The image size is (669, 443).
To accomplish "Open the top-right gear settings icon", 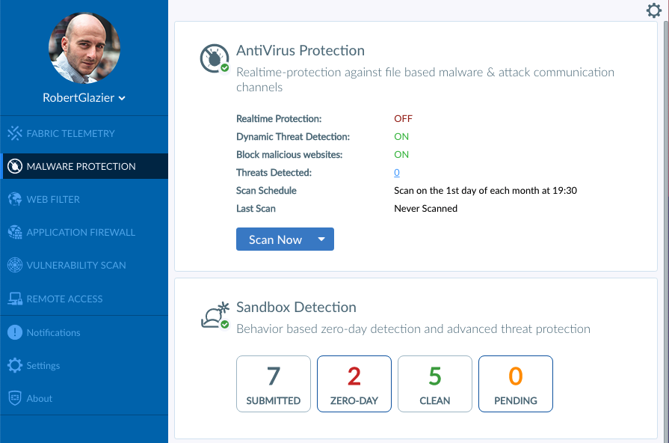I will [x=653, y=10].
